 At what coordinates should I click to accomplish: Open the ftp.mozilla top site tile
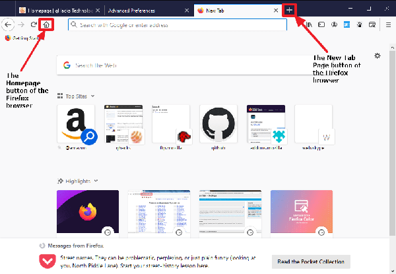click(x=171, y=123)
